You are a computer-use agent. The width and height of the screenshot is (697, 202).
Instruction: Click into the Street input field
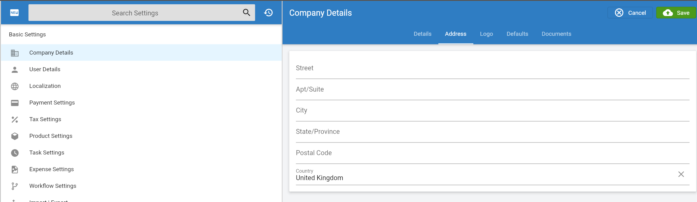pyautogui.click(x=492, y=68)
